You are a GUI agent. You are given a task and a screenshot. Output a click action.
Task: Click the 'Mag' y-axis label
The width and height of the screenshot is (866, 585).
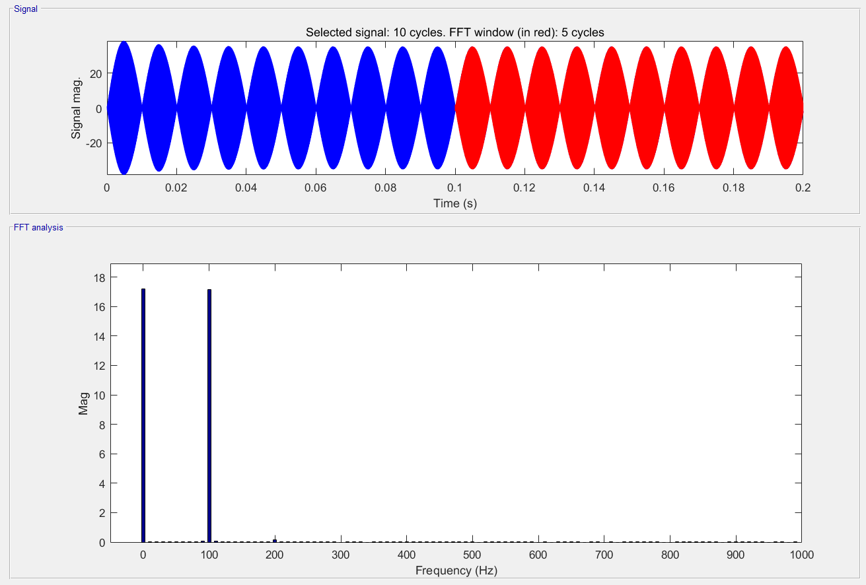[83, 404]
